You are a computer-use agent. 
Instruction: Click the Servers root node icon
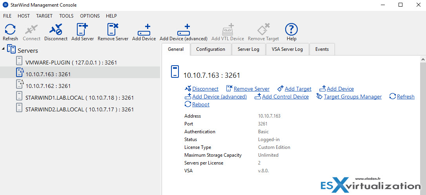coord(11,49)
